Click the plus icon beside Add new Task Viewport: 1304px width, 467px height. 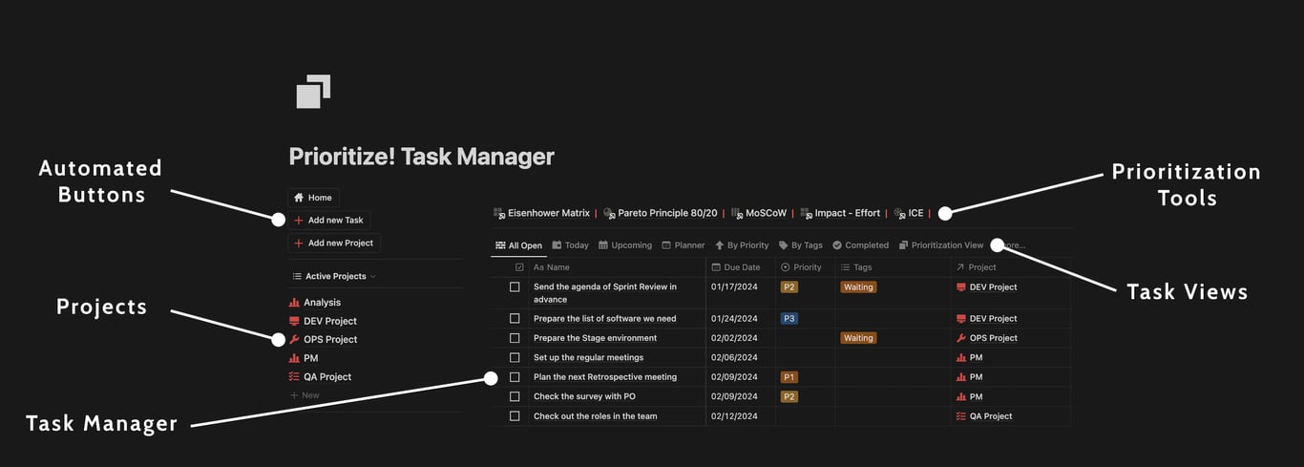[299, 221]
